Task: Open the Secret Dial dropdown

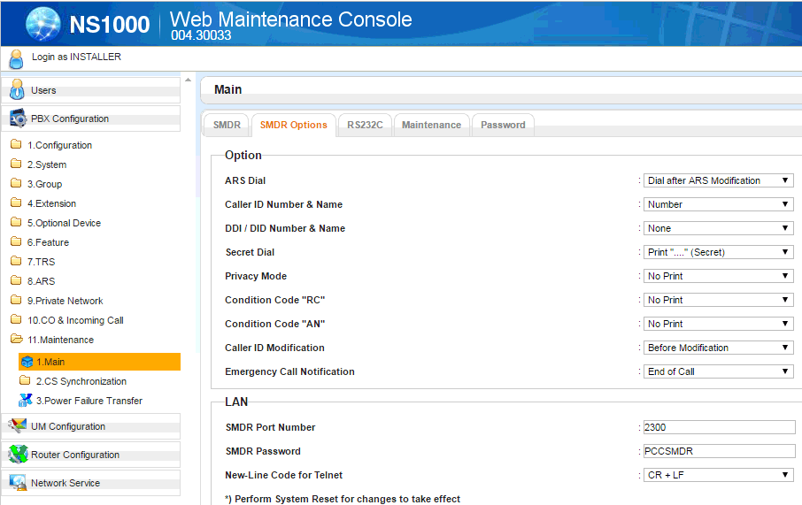Action: tap(718, 252)
